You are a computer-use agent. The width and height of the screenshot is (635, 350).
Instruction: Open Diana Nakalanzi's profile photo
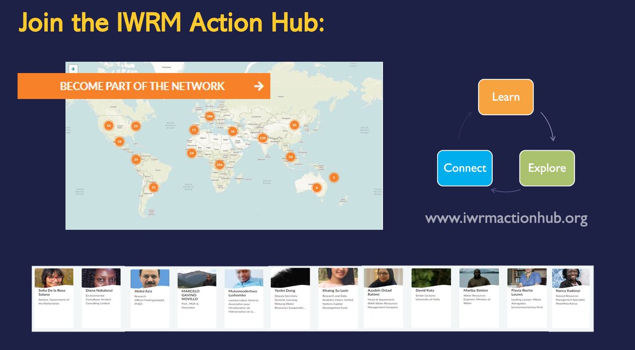[101, 278]
